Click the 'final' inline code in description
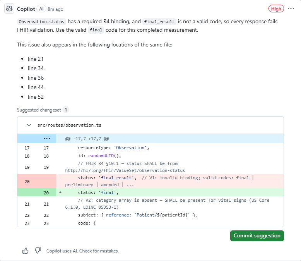The width and height of the screenshot is (301, 261). pyautogui.click(x=96, y=30)
